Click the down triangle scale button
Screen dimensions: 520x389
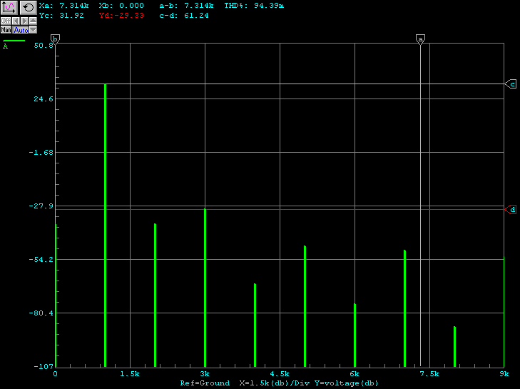[33, 30]
